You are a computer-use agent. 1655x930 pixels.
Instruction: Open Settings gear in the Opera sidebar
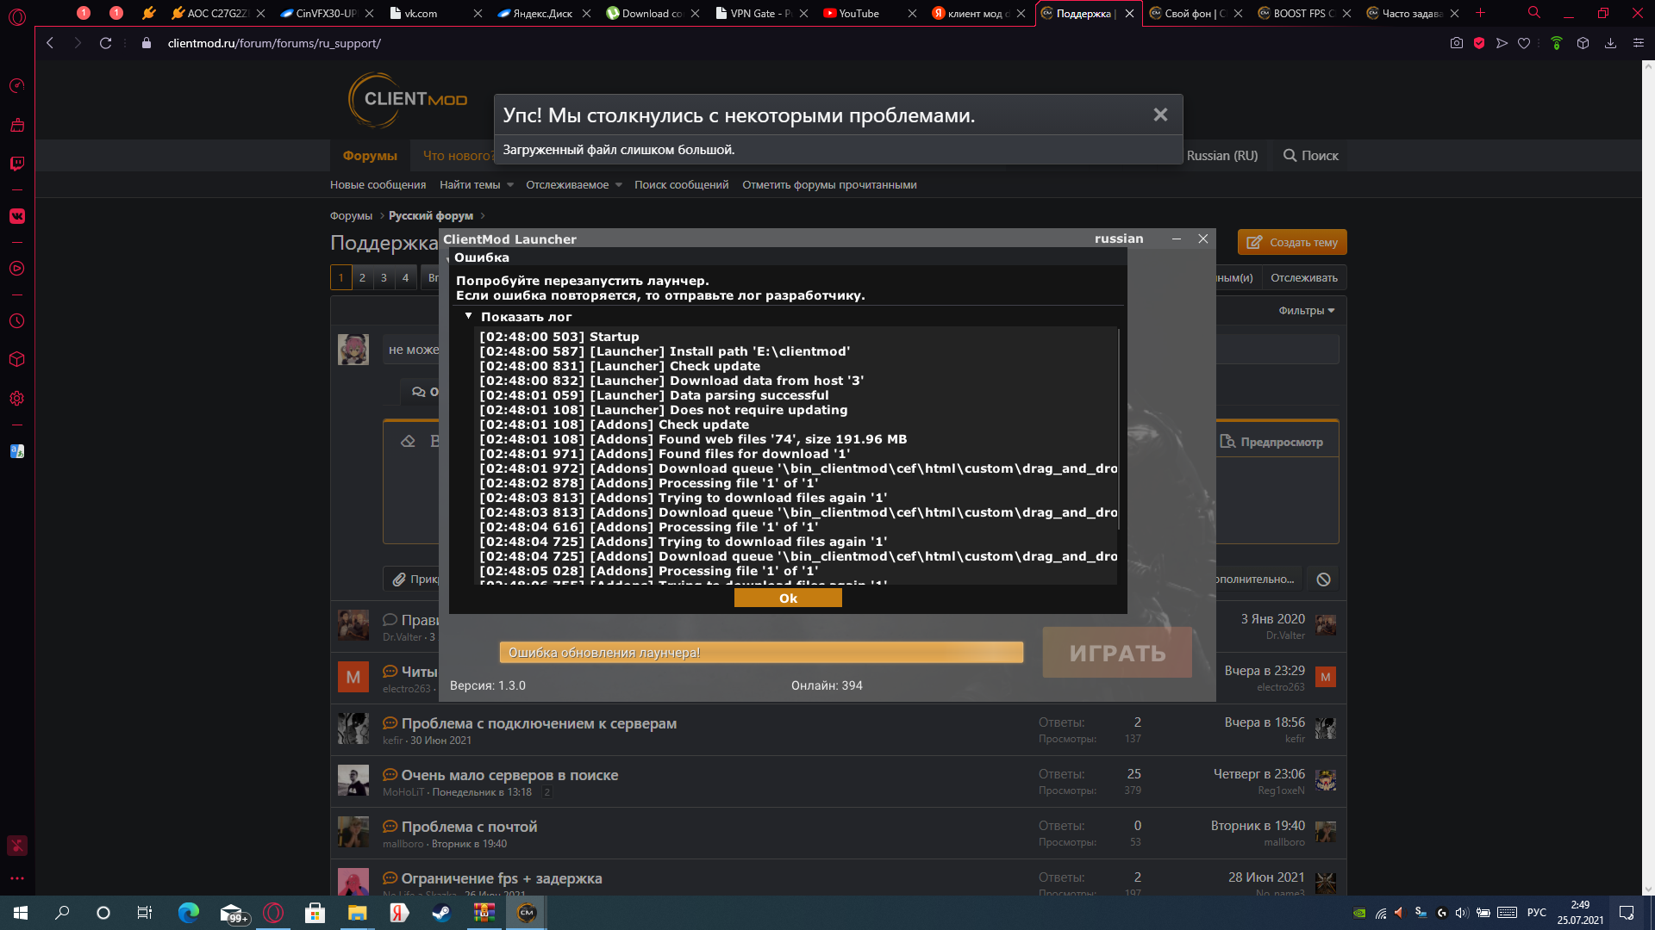[x=17, y=399]
